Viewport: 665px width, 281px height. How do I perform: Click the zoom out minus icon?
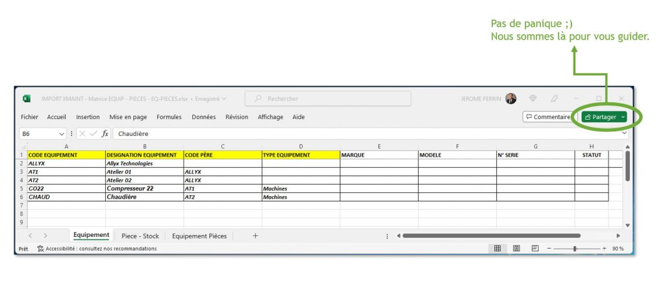point(549,249)
